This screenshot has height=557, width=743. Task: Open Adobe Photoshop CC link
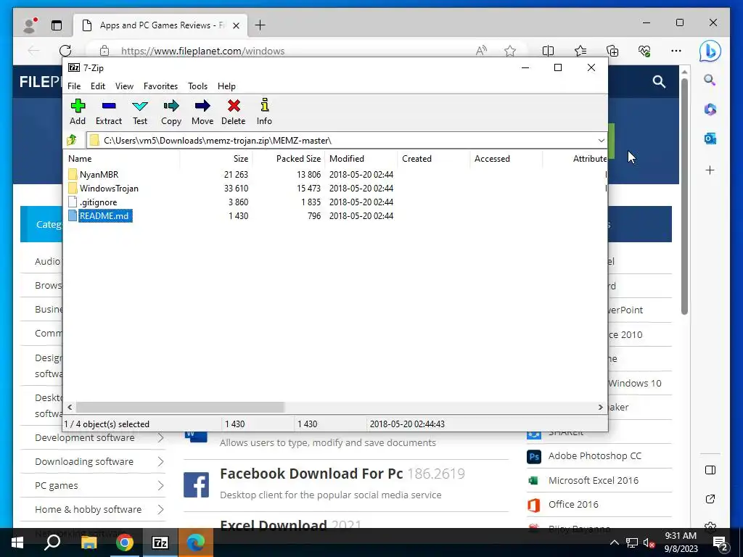tap(595, 455)
